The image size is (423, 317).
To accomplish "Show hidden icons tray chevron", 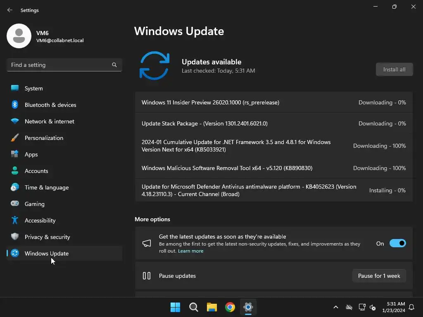I will (336, 307).
